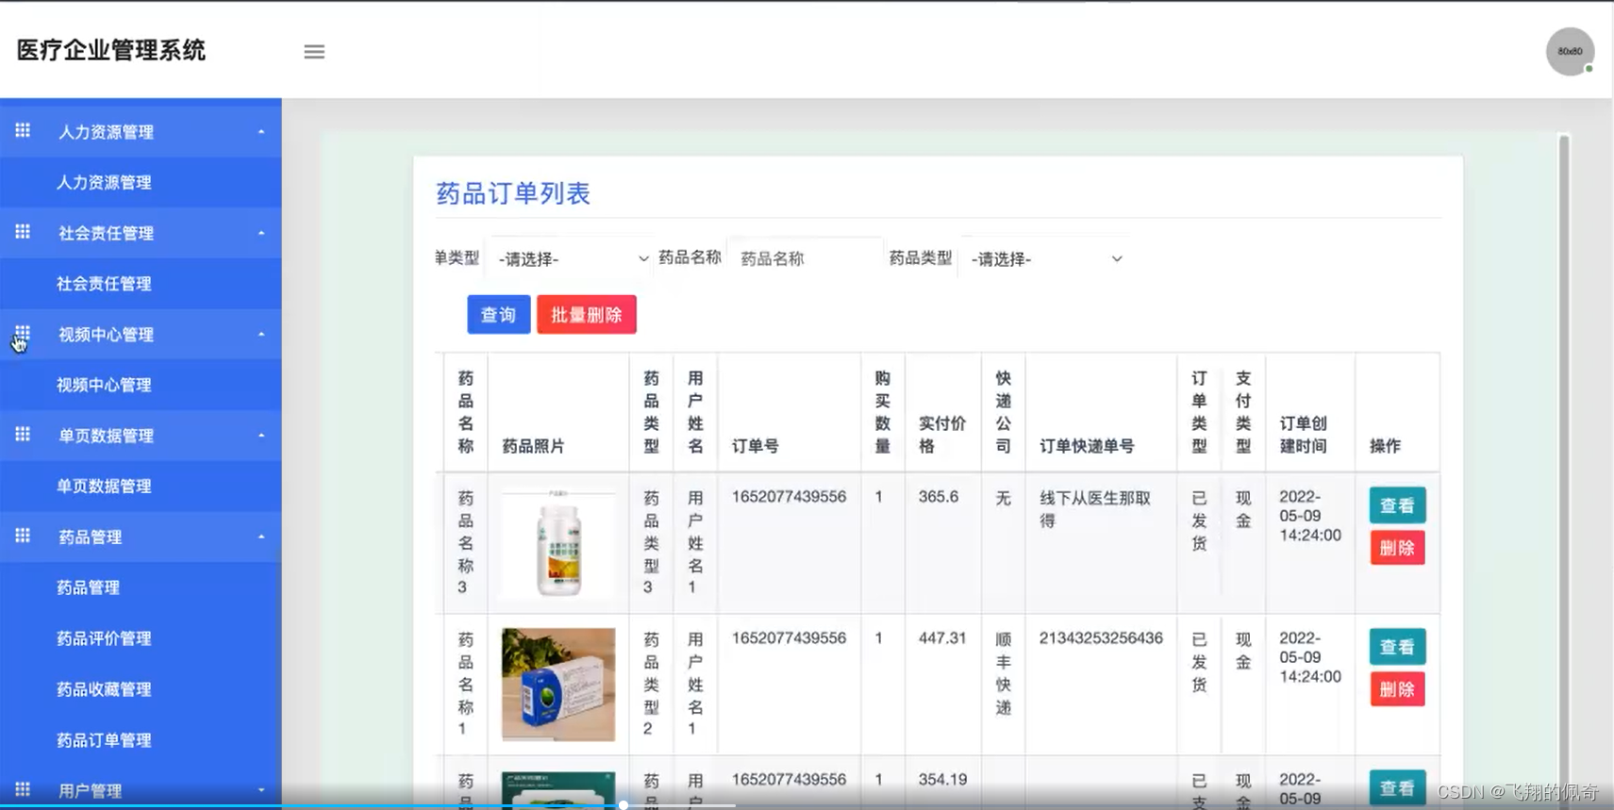Open the 人力资源管理 submenu item
Image resolution: width=1614 pixels, height=810 pixels.
[x=141, y=182]
